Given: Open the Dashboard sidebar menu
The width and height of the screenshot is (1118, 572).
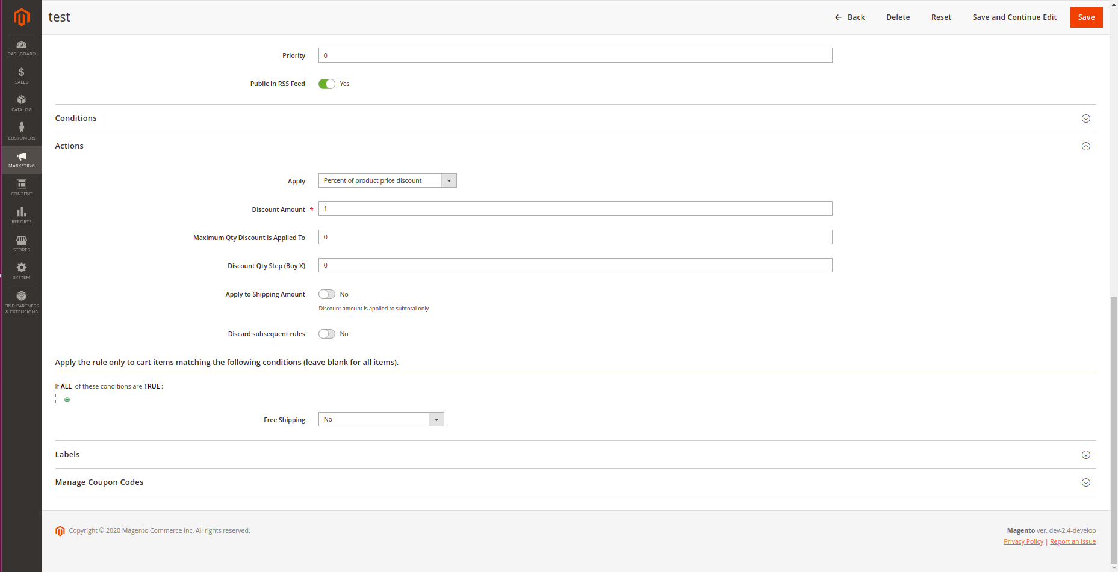Looking at the screenshot, I should click(x=22, y=48).
